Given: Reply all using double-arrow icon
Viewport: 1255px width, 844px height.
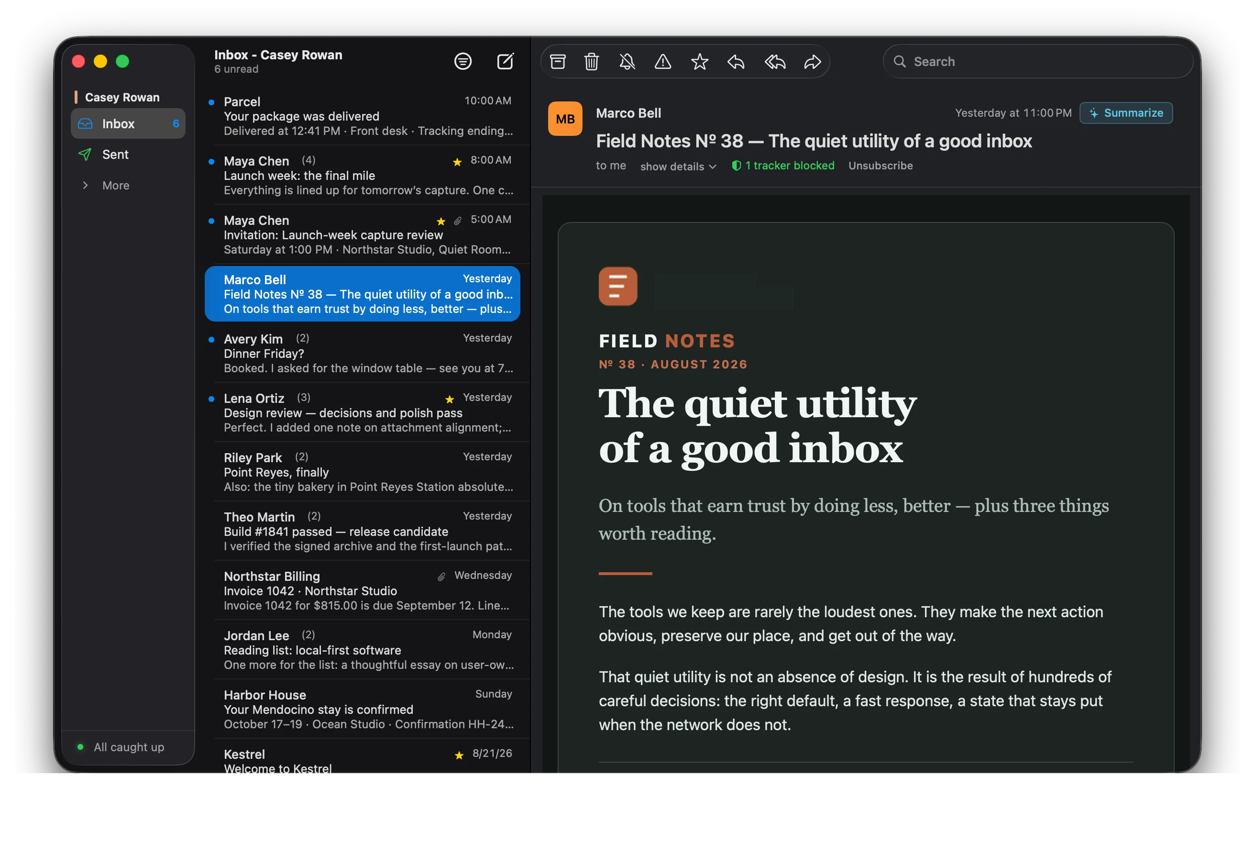Looking at the screenshot, I should click(775, 61).
